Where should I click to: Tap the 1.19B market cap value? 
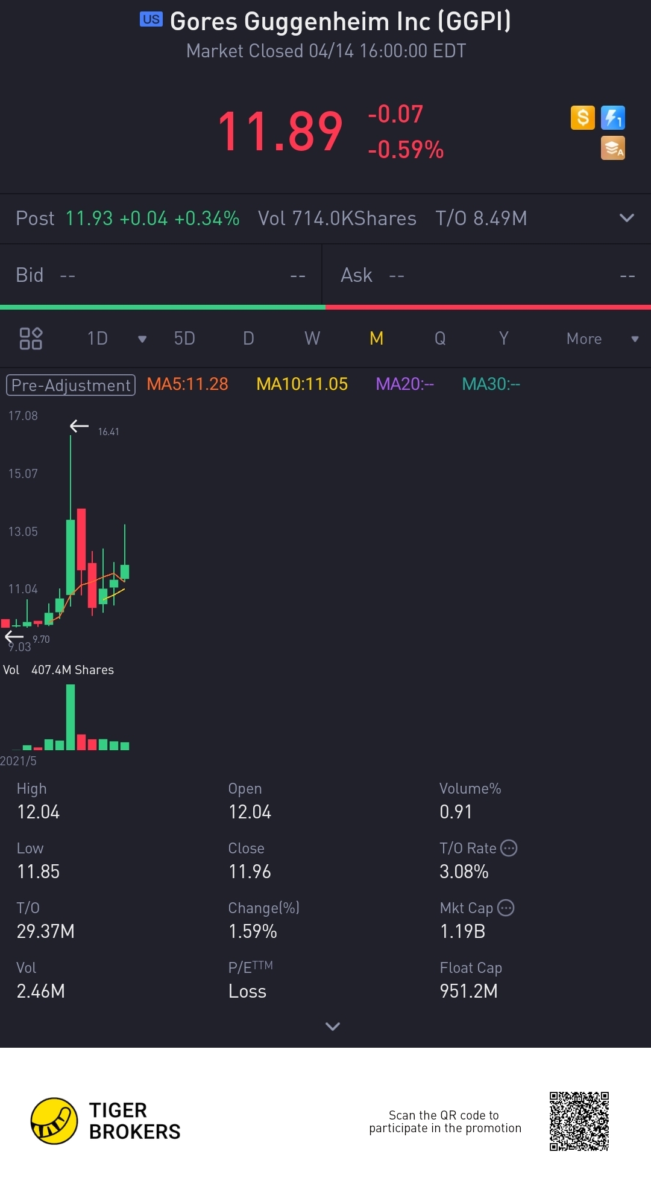tap(462, 932)
